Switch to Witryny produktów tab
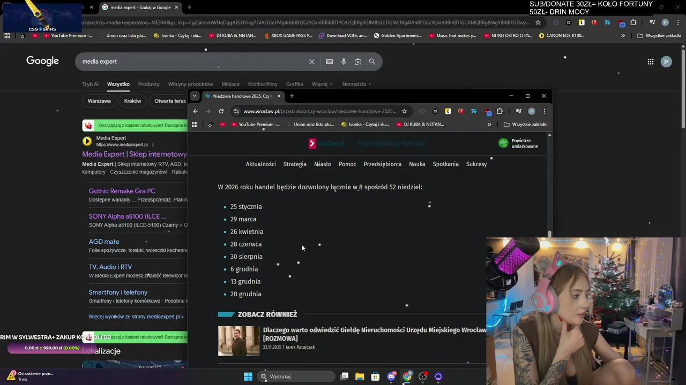The width and height of the screenshot is (686, 385). click(x=190, y=84)
